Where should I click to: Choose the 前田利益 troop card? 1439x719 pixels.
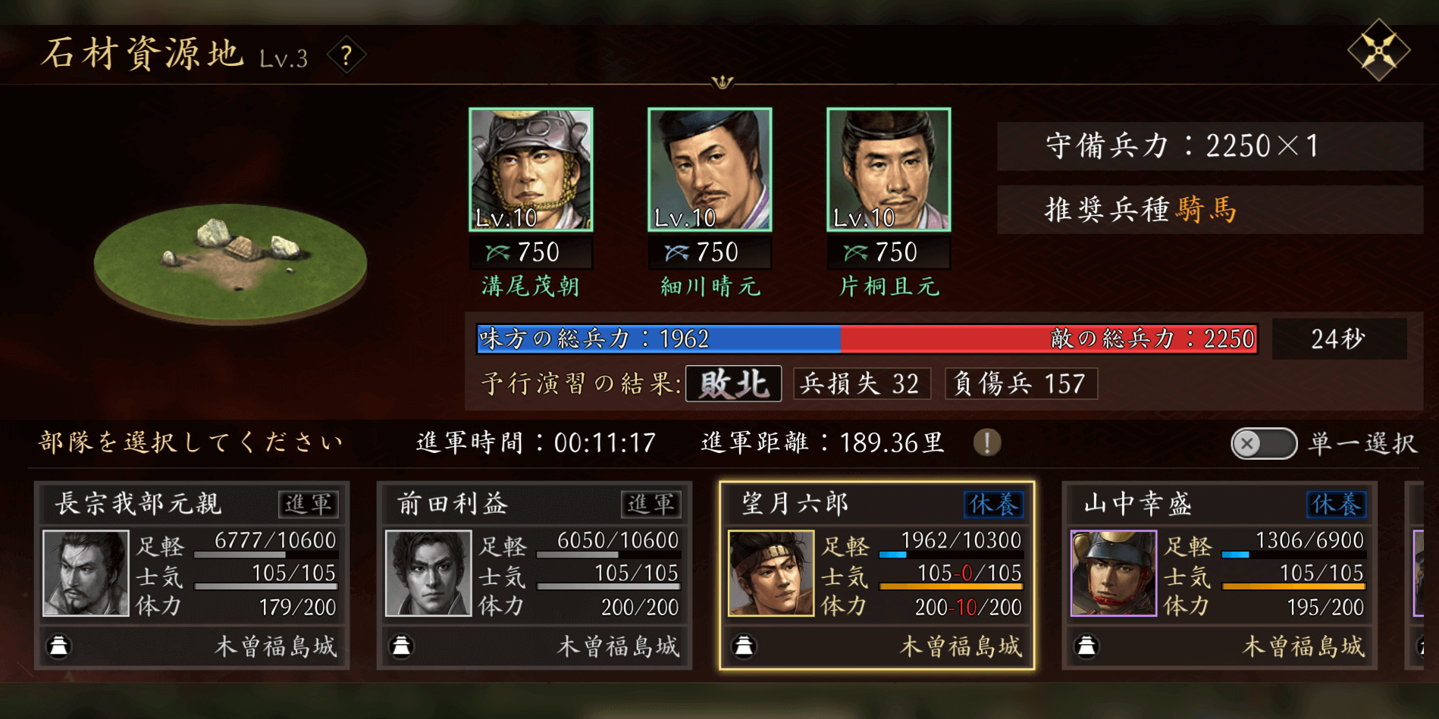pos(535,575)
